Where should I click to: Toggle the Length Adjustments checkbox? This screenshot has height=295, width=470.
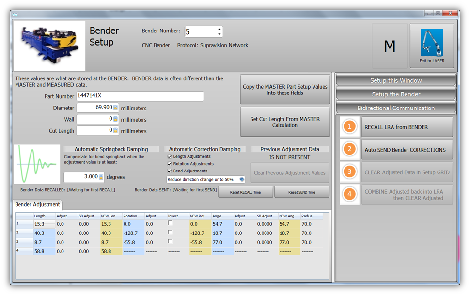tap(170, 157)
